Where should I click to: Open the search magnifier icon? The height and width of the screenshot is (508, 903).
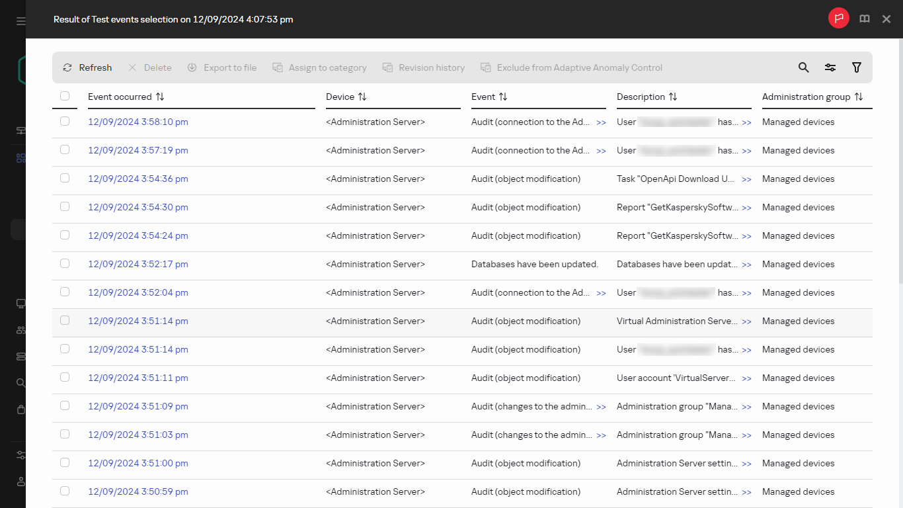pyautogui.click(x=803, y=67)
